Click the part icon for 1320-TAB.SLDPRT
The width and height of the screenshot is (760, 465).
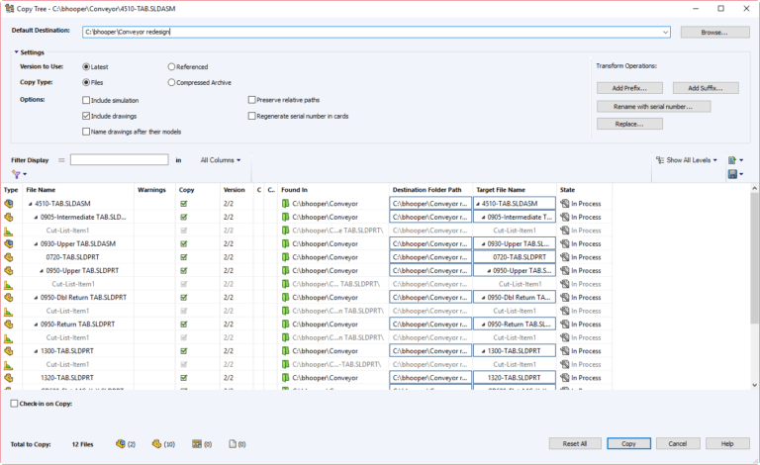pos(9,378)
